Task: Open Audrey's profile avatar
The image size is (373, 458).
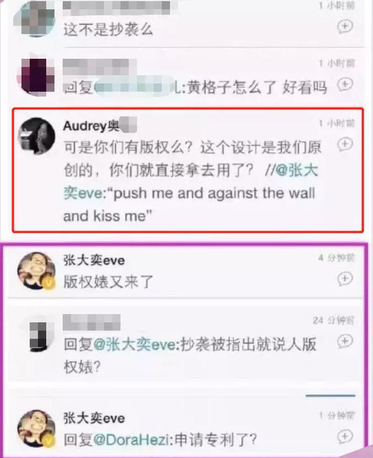Action: (36, 136)
